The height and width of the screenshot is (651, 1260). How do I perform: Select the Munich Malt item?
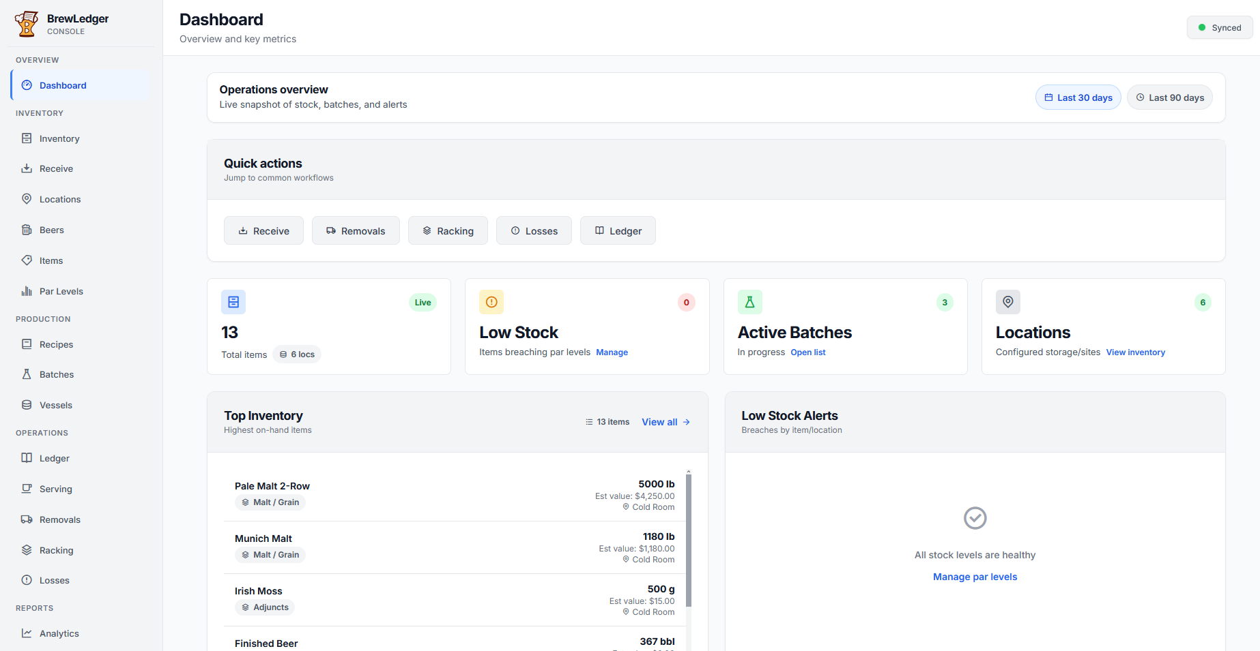(455, 547)
